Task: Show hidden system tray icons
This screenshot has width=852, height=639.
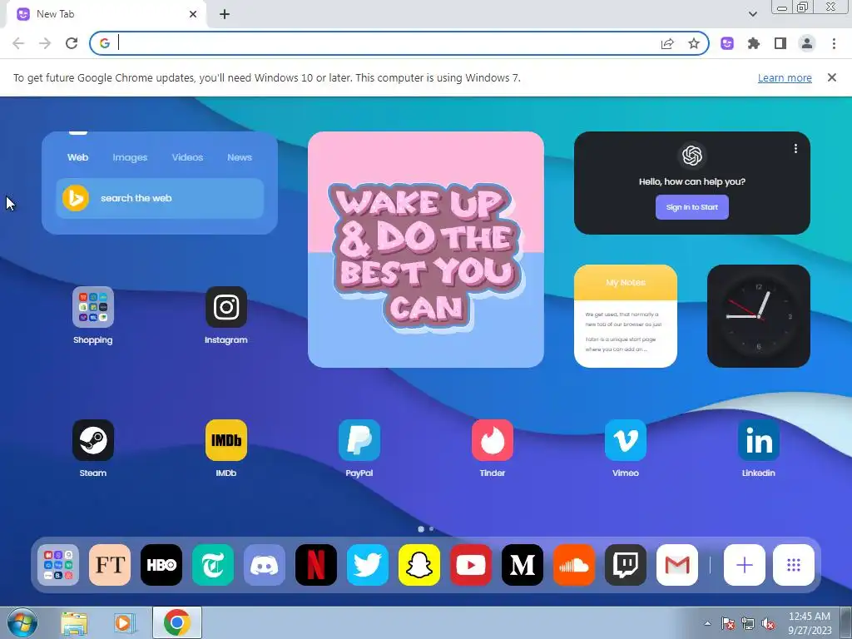Action: click(x=707, y=623)
